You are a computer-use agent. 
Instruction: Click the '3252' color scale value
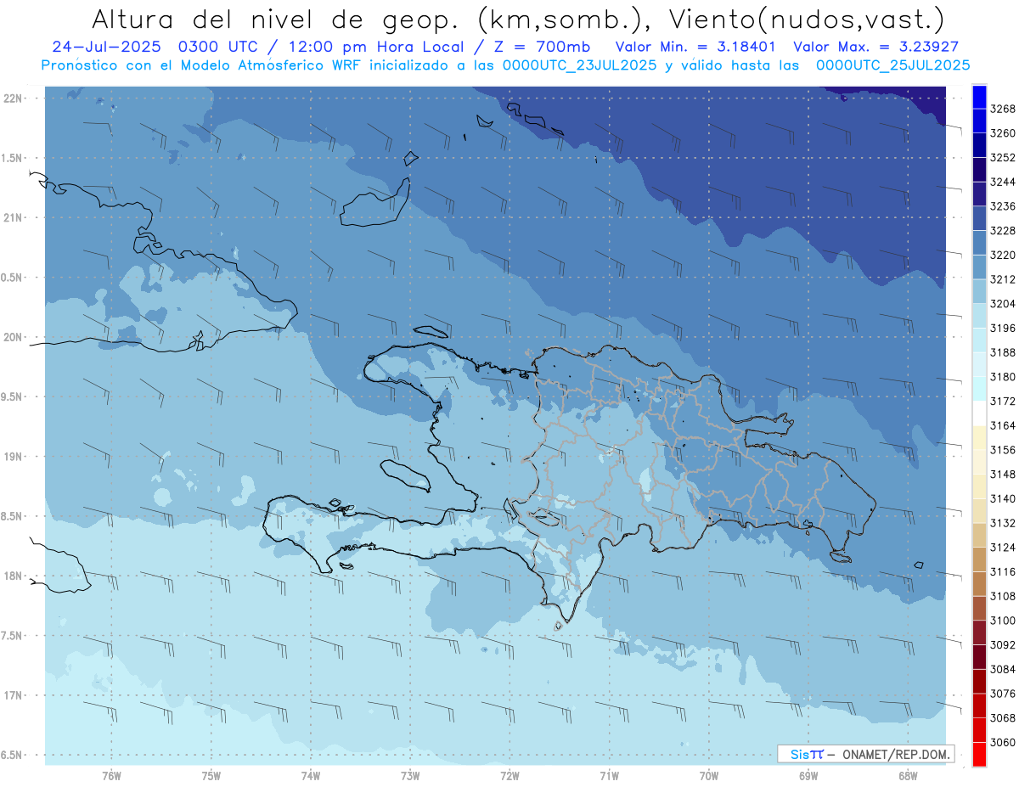tap(1003, 157)
